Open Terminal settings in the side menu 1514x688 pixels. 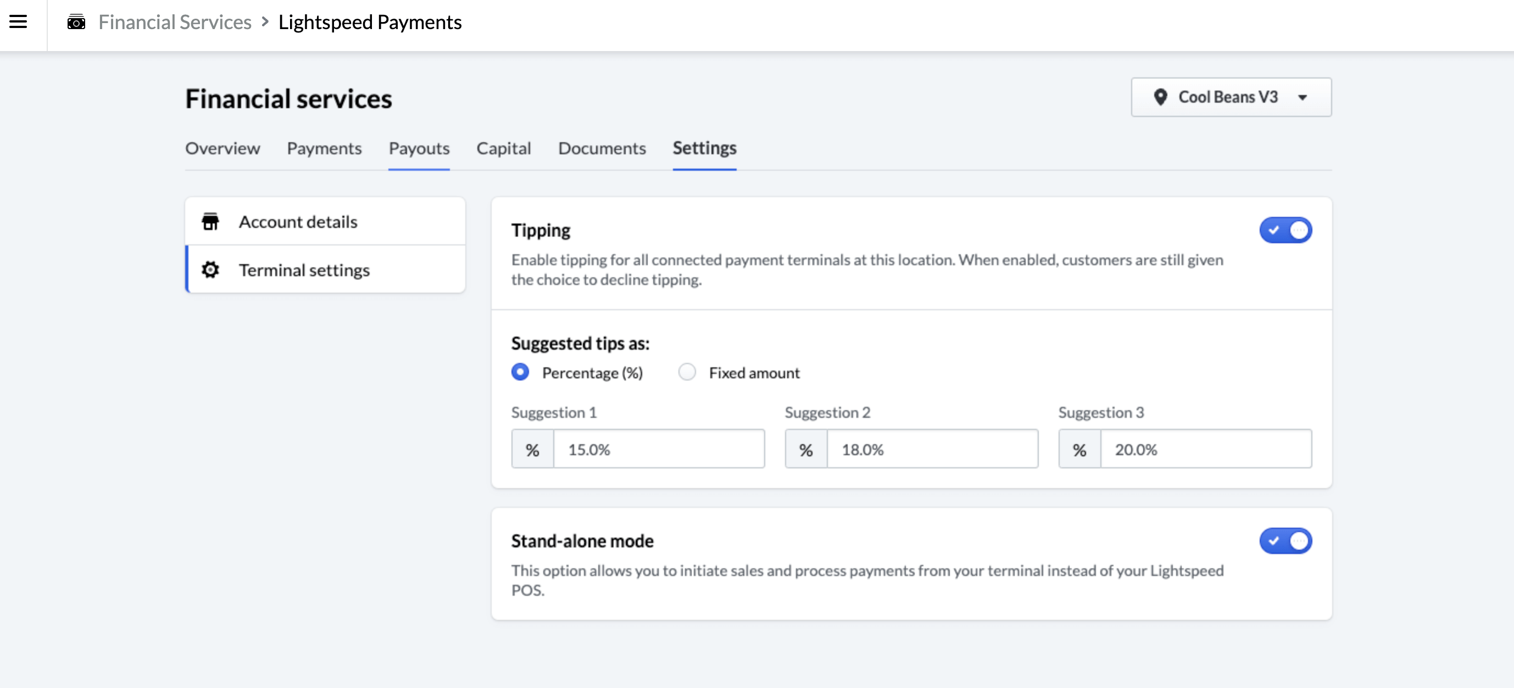pyautogui.click(x=325, y=270)
